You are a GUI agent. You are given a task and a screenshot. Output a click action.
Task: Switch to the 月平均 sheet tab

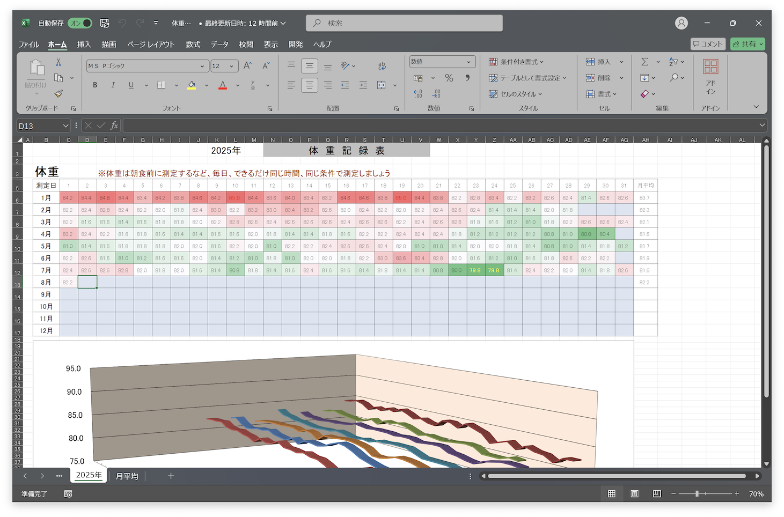(127, 476)
